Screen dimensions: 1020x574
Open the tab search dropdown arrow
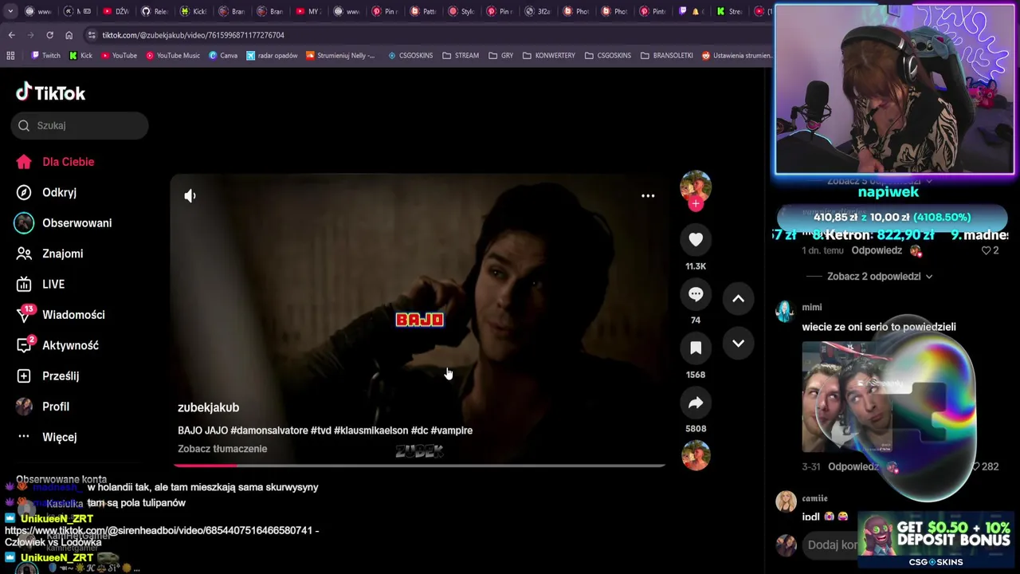pos(10,11)
